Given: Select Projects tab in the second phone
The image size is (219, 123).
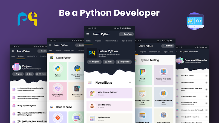Looking at the screenshot, I should tap(58, 51).
